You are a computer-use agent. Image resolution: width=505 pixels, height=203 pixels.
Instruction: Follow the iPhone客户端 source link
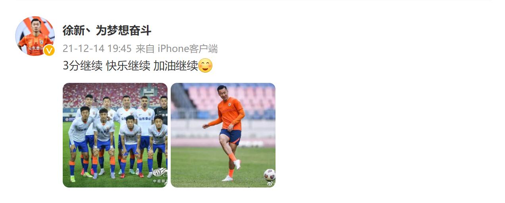click(188, 49)
